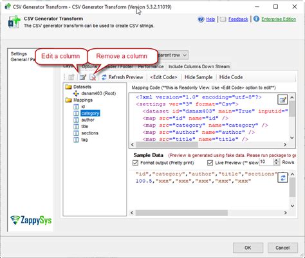Switch to the Performance tab
The width and height of the screenshot is (305, 258).
(x=151, y=67)
